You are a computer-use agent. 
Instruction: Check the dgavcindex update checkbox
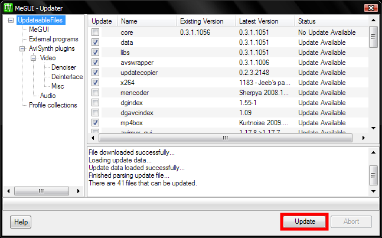pyautogui.click(x=95, y=113)
